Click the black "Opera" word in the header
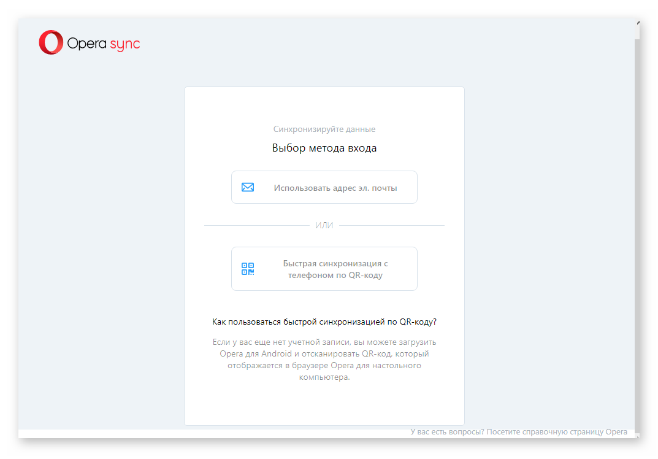The height and width of the screenshot is (459, 658). [x=86, y=44]
